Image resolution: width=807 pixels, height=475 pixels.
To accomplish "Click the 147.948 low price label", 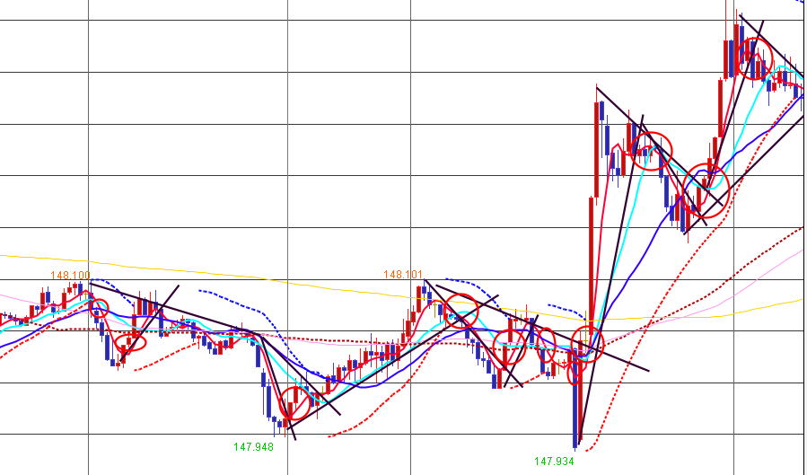I will click(x=253, y=445).
